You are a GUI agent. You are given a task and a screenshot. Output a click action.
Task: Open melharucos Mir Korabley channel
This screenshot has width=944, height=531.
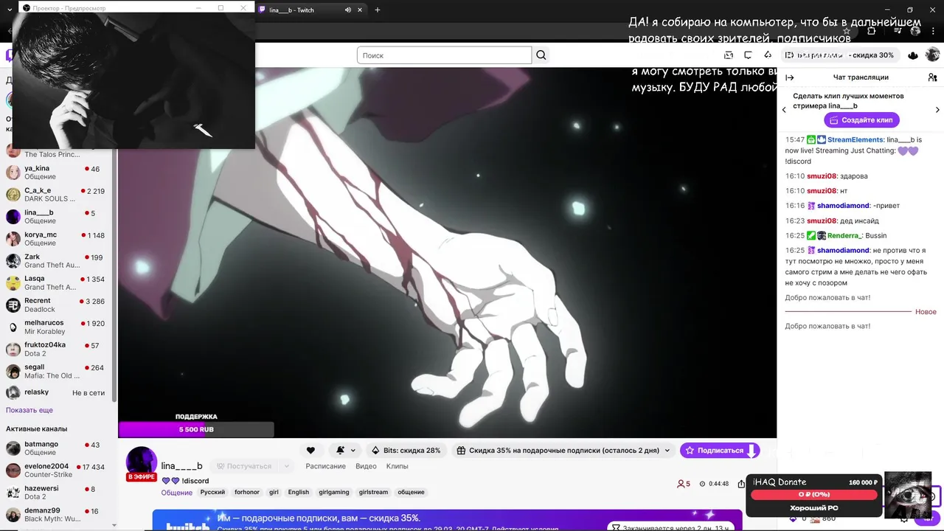[x=58, y=327]
